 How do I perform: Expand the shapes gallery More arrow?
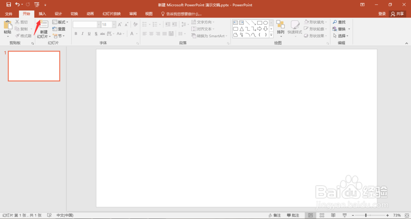point(271,35)
